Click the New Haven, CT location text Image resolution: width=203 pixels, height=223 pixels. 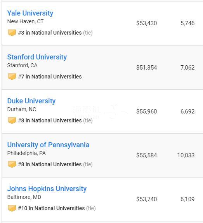click(25, 21)
